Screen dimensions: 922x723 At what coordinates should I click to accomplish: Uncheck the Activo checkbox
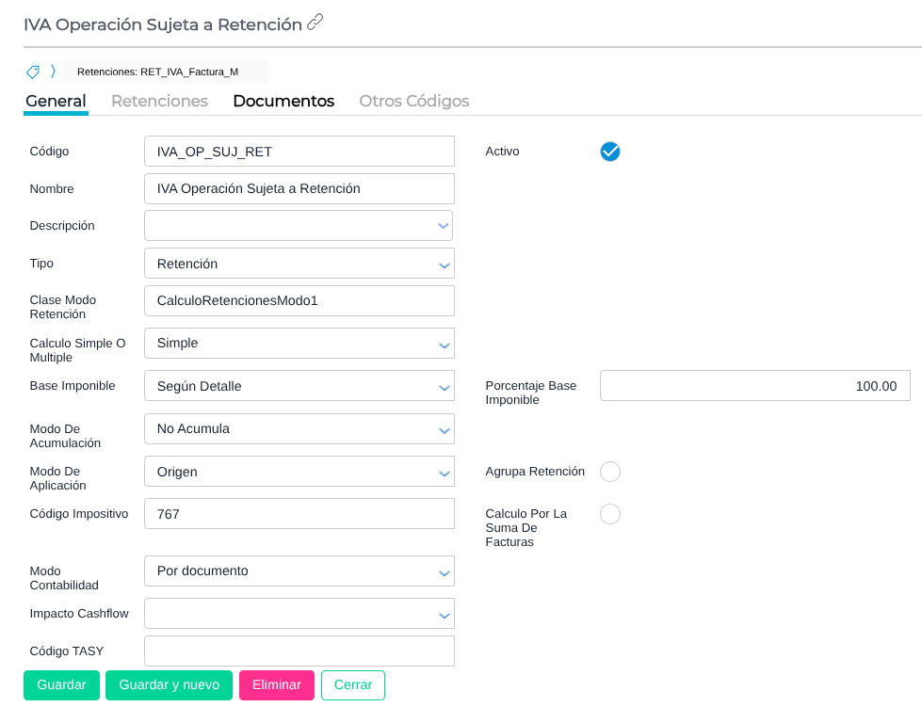[610, 152]
